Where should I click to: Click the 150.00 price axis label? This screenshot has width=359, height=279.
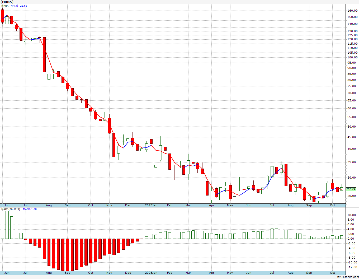pyautogui.click(x=352, y=17)
